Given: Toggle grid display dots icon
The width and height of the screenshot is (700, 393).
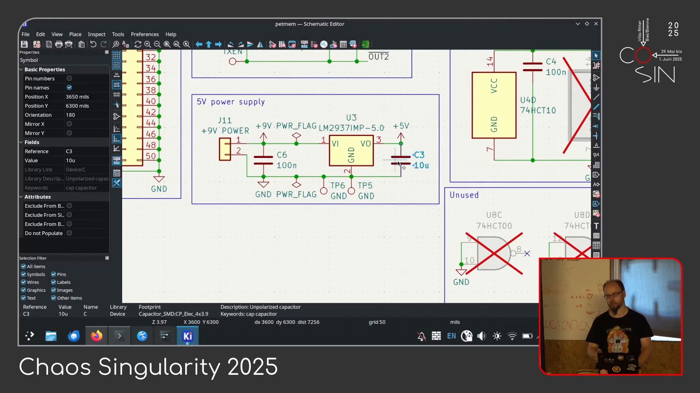Looking at the screenshot, I should coord(116,56).
